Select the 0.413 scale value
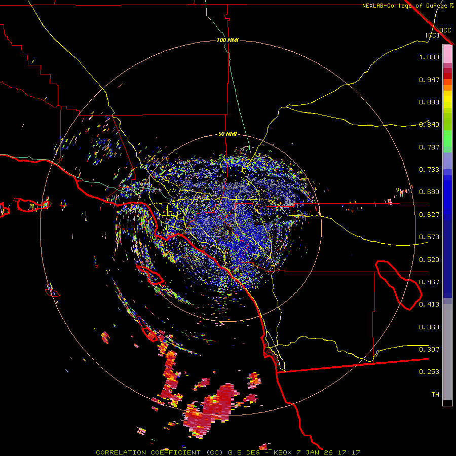This screenshot has height=456, width=456. tap(429, 305)
